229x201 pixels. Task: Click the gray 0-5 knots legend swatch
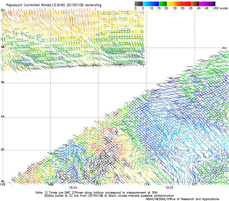click(x=139, y=4)
